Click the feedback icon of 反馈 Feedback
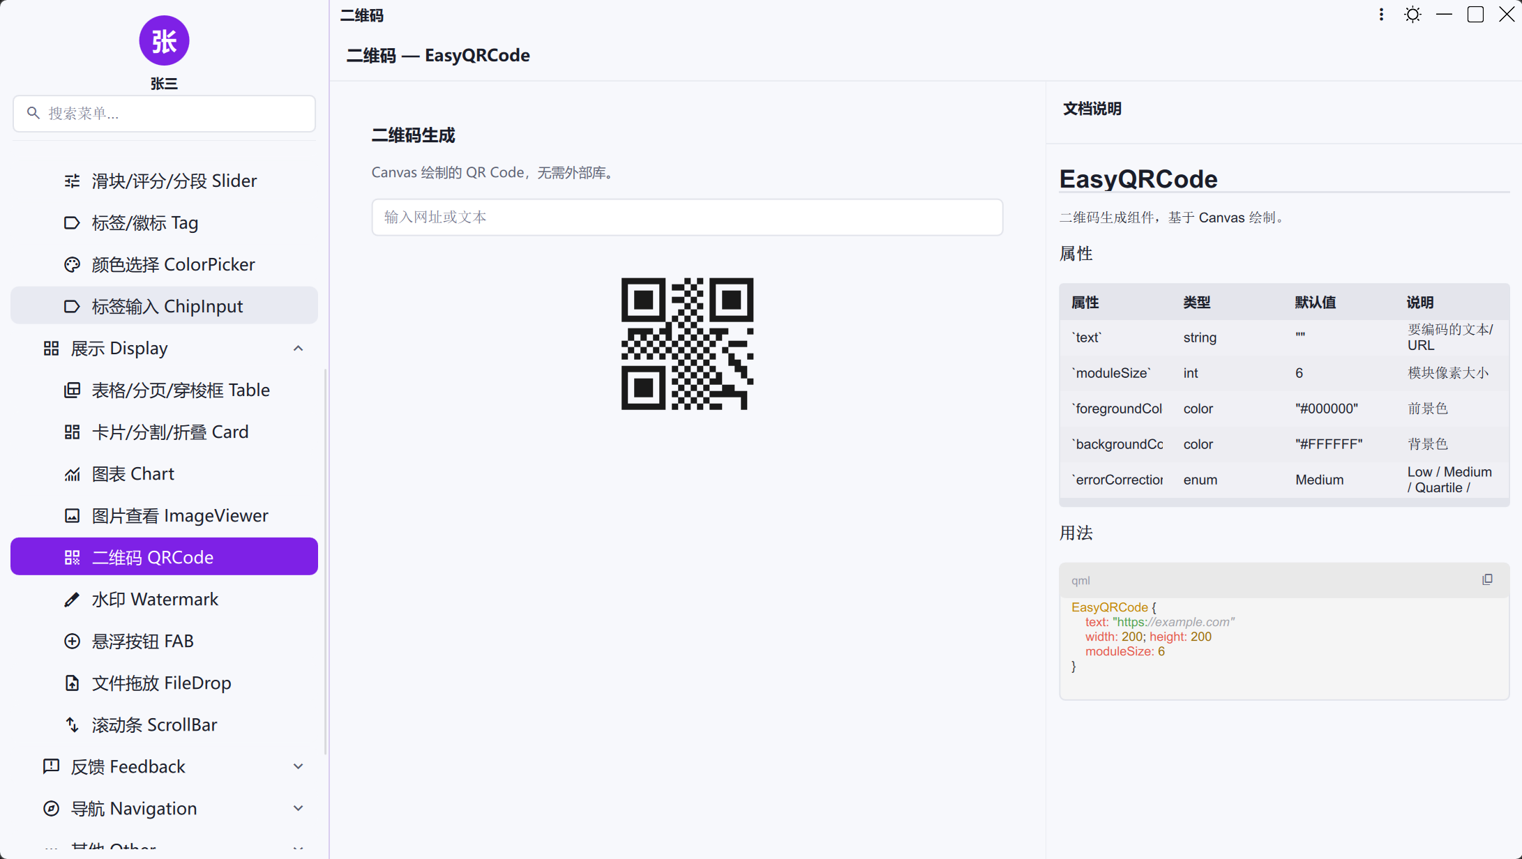 (x=51, y=767)
